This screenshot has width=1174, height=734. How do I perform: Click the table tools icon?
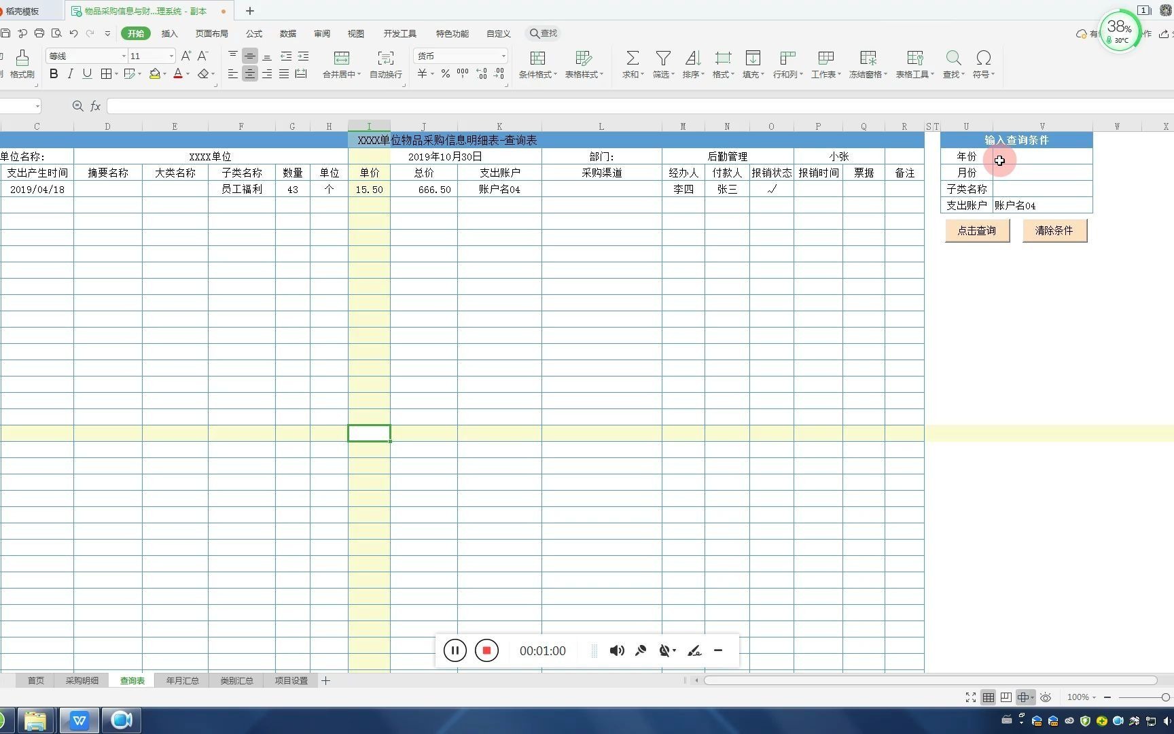914,58
